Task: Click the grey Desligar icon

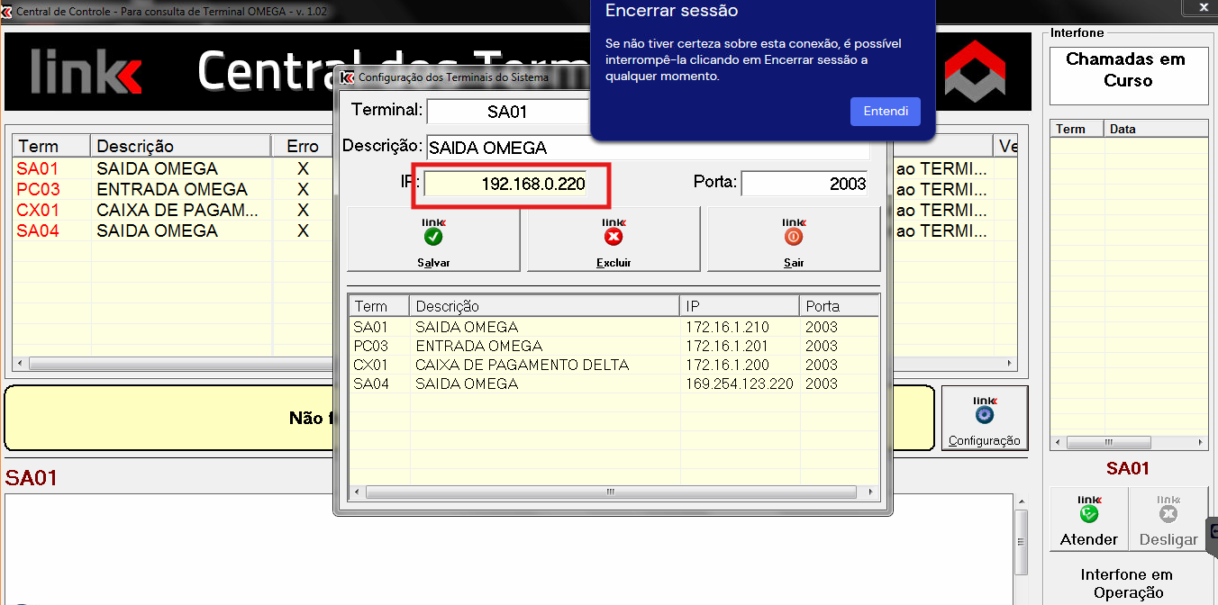Action: [1168, 513]
